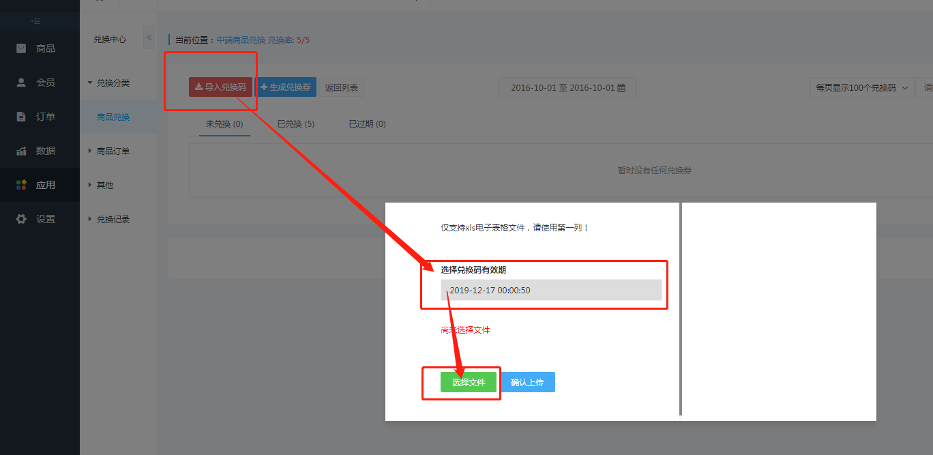The width and height of the screenshot is (933, 455).
Task: Switch to the 已兑换 (5) tab
Action: (296, 124)
